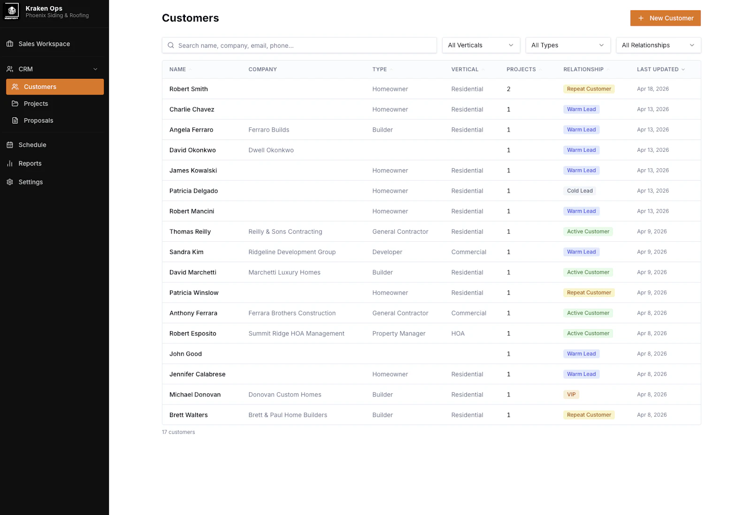Click Brett & Paul Home Builders
The height and width of the screenshot is (515, 751).
288,415
